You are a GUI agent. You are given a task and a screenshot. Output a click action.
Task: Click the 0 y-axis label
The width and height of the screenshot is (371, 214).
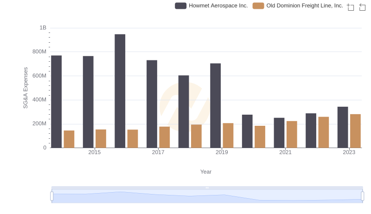[45, 148]
